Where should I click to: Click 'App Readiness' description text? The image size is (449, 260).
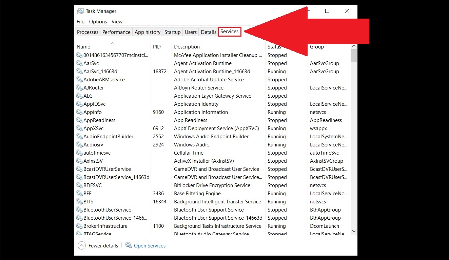pyautogui.click(x=191, y=120)
